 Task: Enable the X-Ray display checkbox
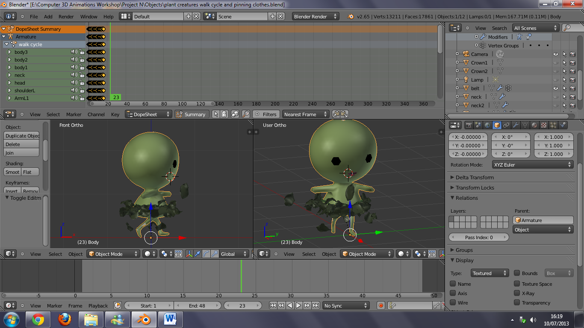tap(517, 293)
